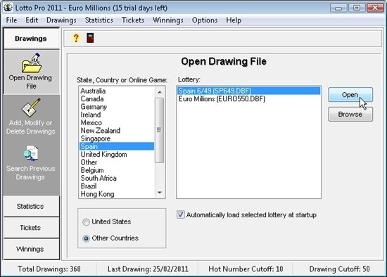Toggle Automatically load selected lottery at startup
Image resolution: width=387 pixels, height=277 pixels.
click(180, 214)
